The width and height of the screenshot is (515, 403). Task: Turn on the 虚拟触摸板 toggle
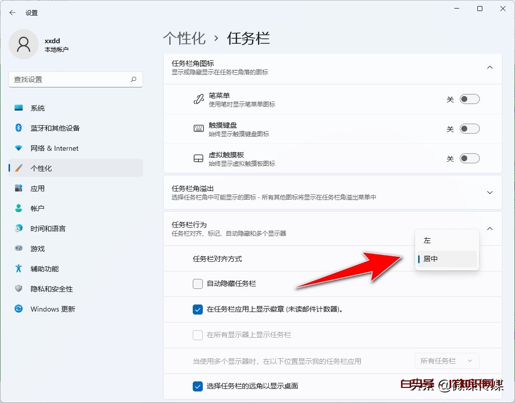click(469, 158)
